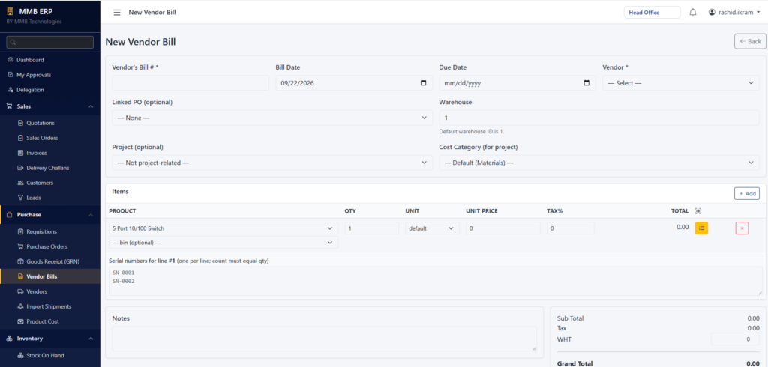Open Import Shipments link
The width and height of the screenshot is (768, 367).
(50, 306)
